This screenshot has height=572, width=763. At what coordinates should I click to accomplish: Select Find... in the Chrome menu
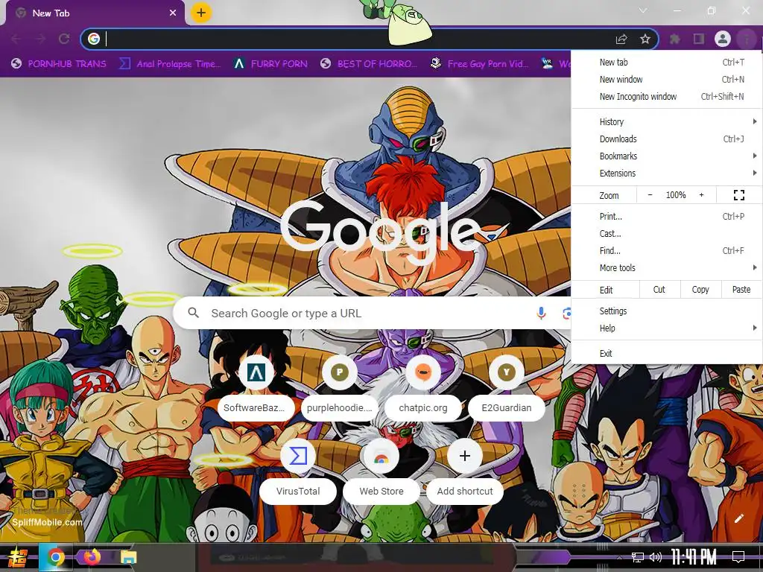[667, 250]
